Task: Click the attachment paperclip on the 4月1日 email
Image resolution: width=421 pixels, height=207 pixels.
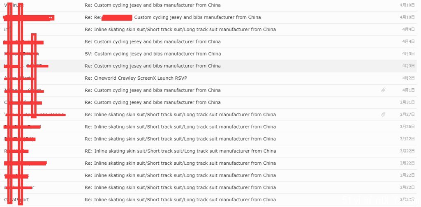Action: [x=384, y=90]
